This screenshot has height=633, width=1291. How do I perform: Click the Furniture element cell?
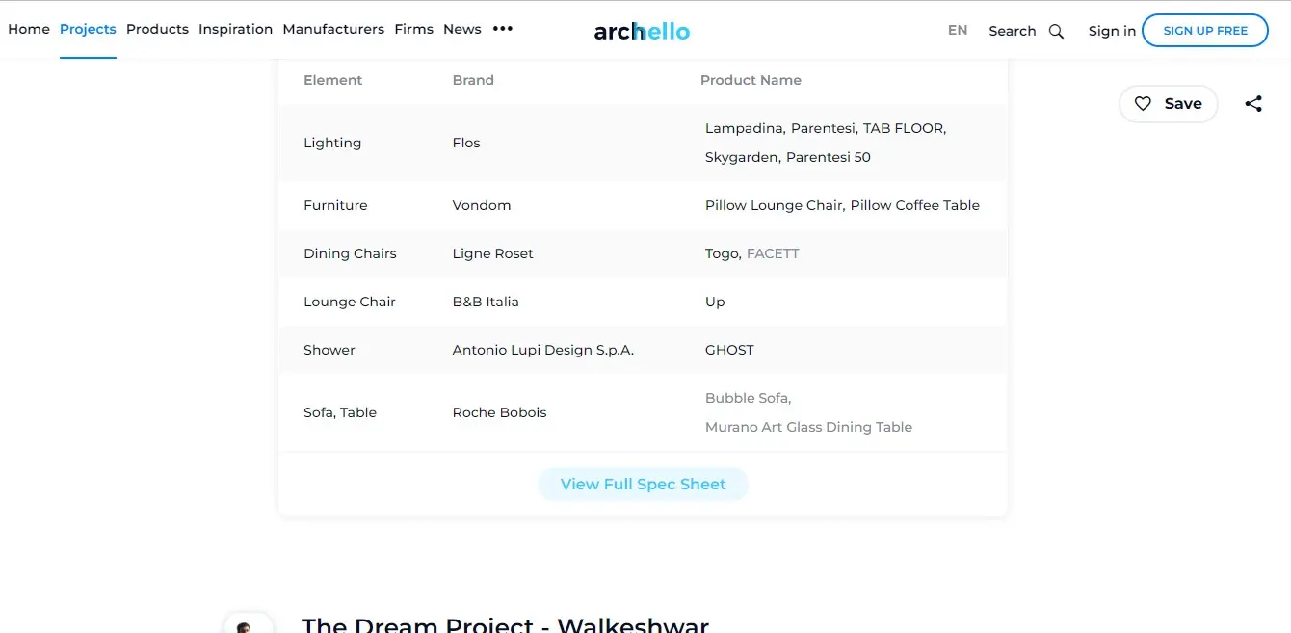335,205
